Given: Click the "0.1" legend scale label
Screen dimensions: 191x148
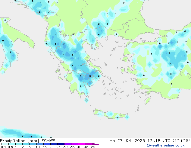Looking at the screenshot, I should [x=3, y=147].
